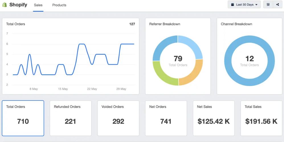The height and width of the screenshot is (142, 284).
Task: Click the Referrer Breakdown title
Action: pos(165,24)
